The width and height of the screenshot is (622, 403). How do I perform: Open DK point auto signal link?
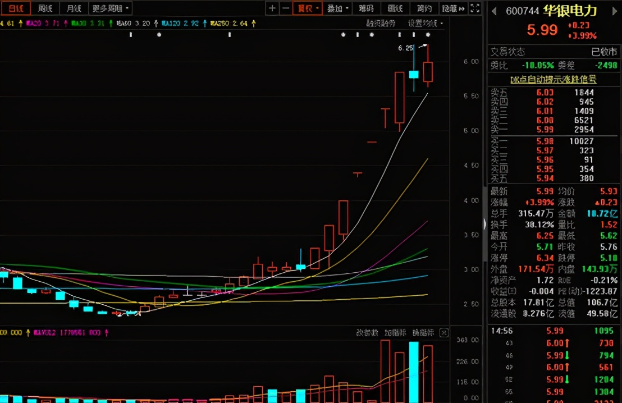click(553, 79)
